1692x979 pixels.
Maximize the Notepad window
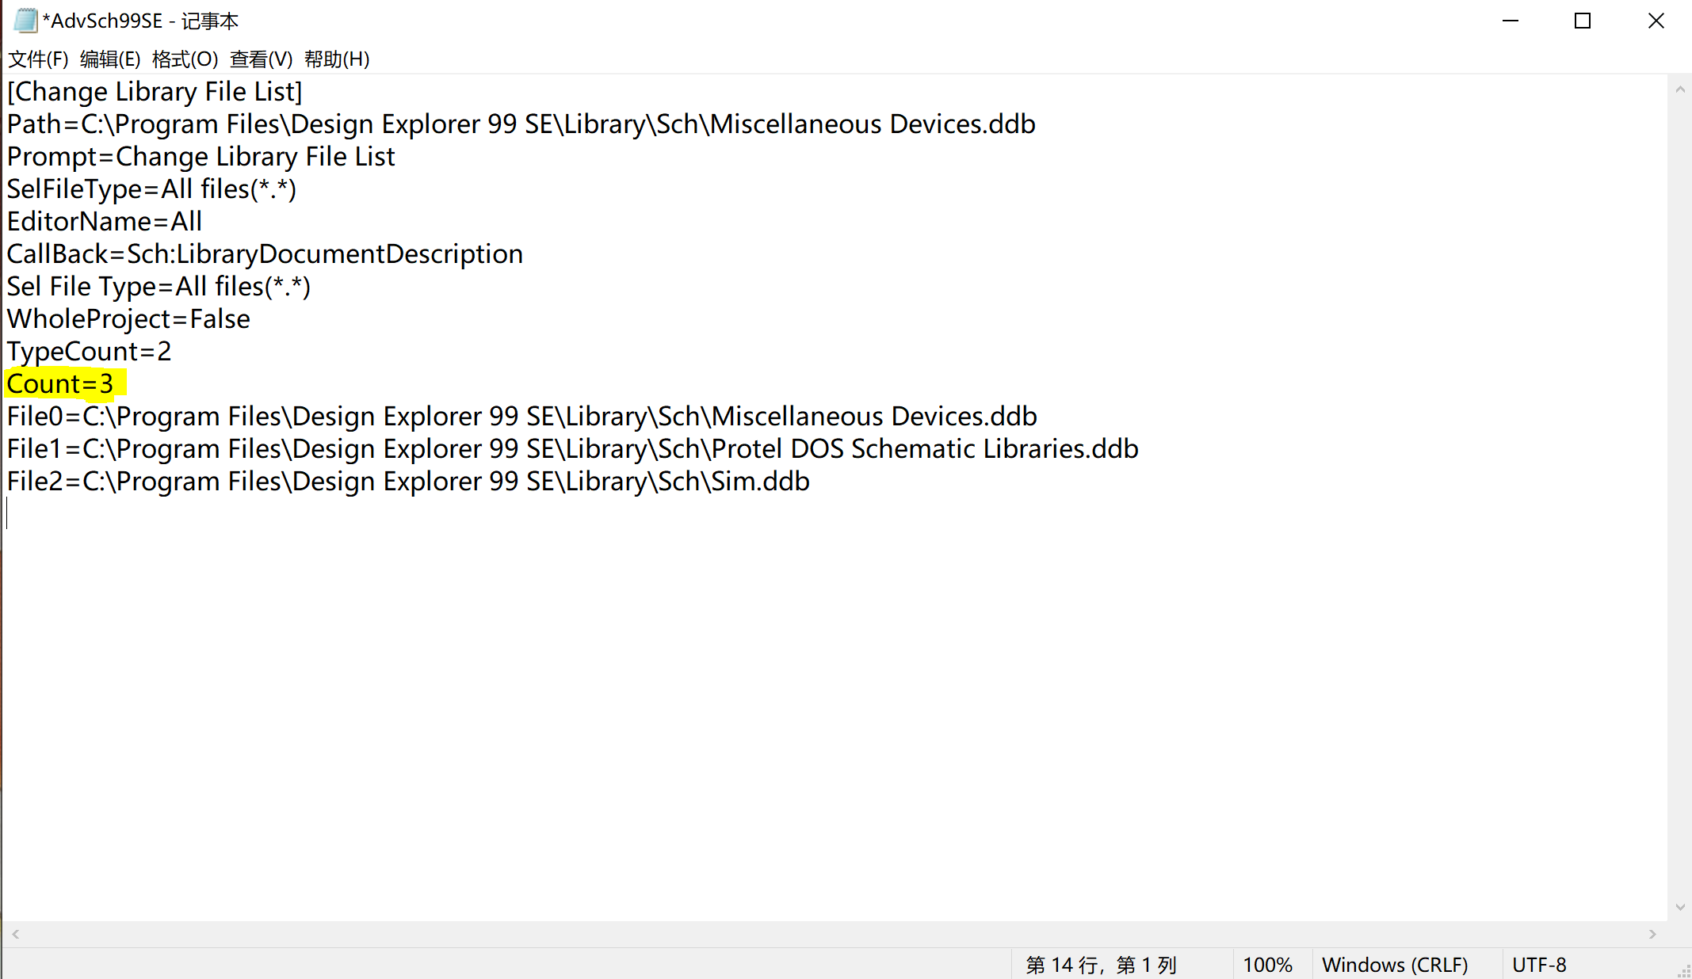tap(1583, 21)
